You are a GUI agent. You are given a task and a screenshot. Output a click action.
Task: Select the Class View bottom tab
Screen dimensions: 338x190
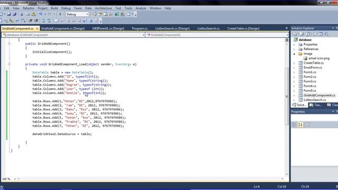(x=332, y=105)
